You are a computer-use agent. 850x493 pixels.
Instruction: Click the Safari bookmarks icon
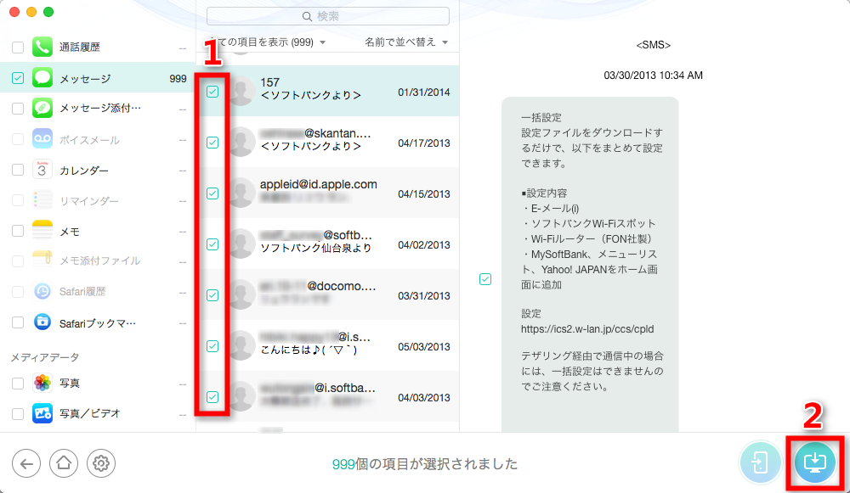[42, 322]
